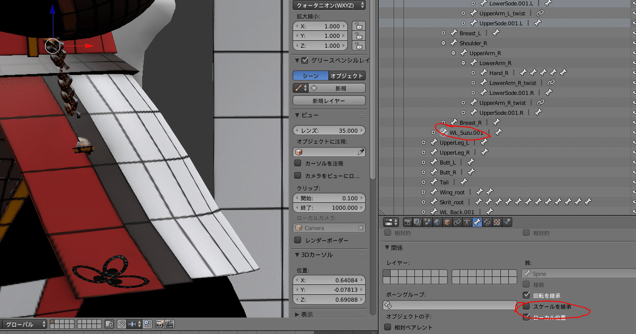Click the lock-layers-to-scene icon in viewport header
This screenshot has height=334, width=636.
coord(110,323)
